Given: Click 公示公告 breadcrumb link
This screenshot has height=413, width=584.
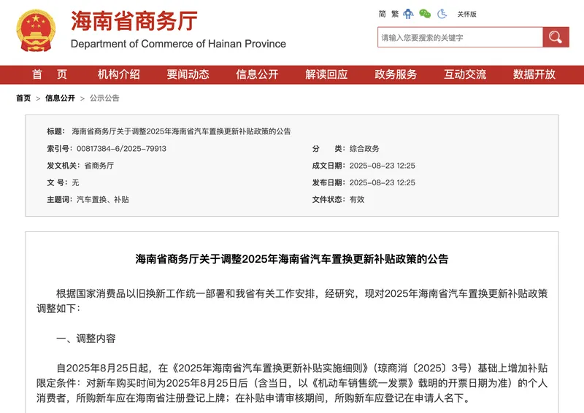Looking at the screenshot, I should [x=104, y=98].
